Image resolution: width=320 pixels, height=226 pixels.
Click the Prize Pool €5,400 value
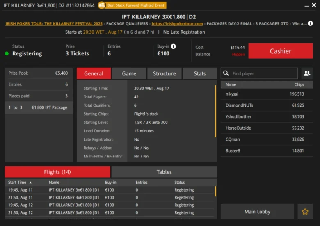pos(62,73)
